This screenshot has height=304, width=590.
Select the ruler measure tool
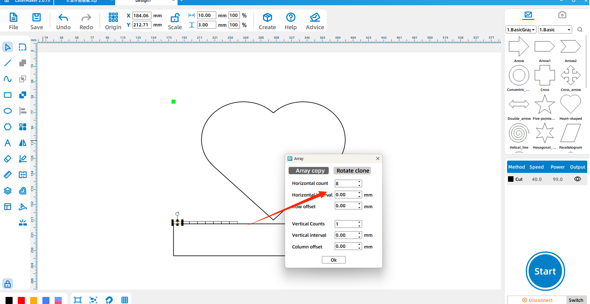pyautogui.click(x=8, y=175)
